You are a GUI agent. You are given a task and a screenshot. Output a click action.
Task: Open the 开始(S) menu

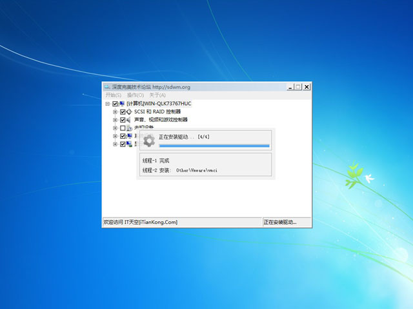point(114,95)
